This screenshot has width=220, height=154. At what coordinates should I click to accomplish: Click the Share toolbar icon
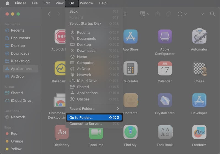click(x=158, y=14)
